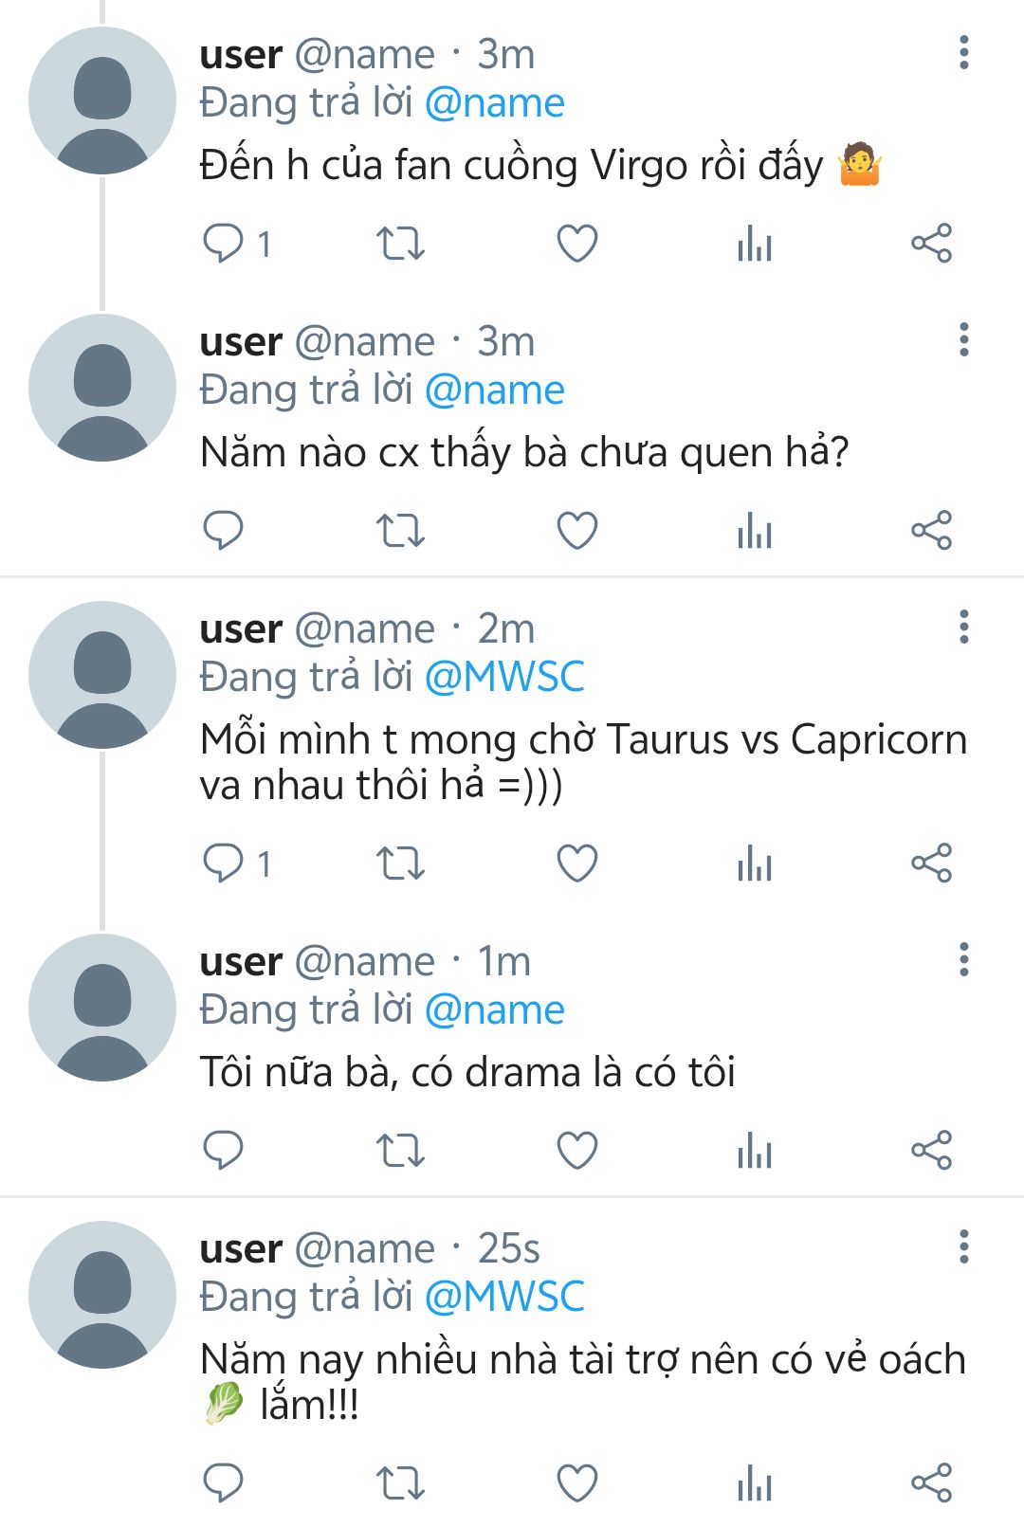This screenshot has width=1024, height=1527.
Task: Retweet the 'có drama là có tôi' tweet
Action: click(x=400, y=1151)
